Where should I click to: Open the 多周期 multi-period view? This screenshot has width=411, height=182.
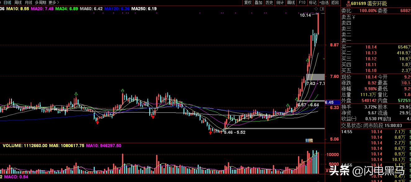41,2
